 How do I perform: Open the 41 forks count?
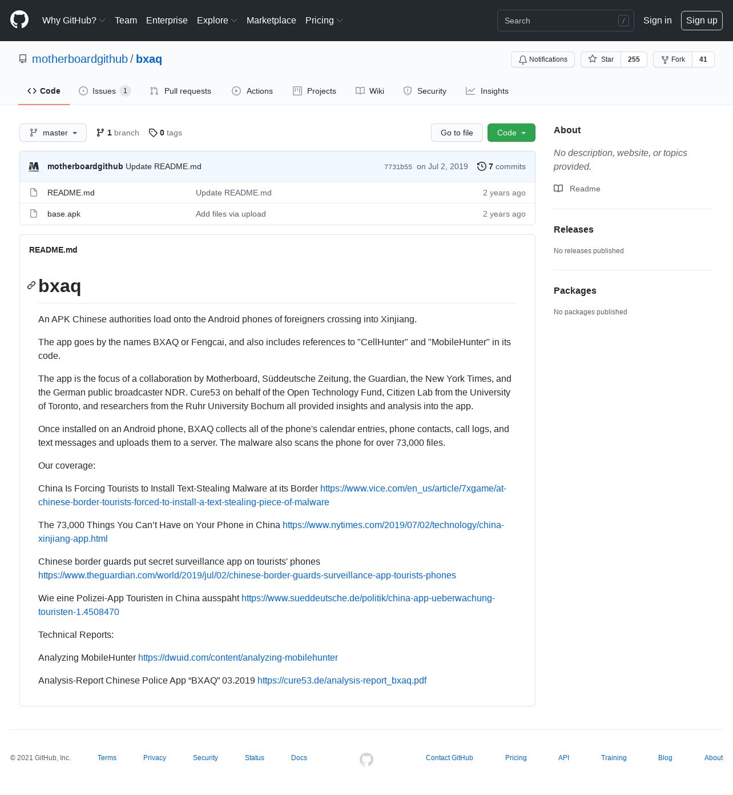click(x=703, y=59)
